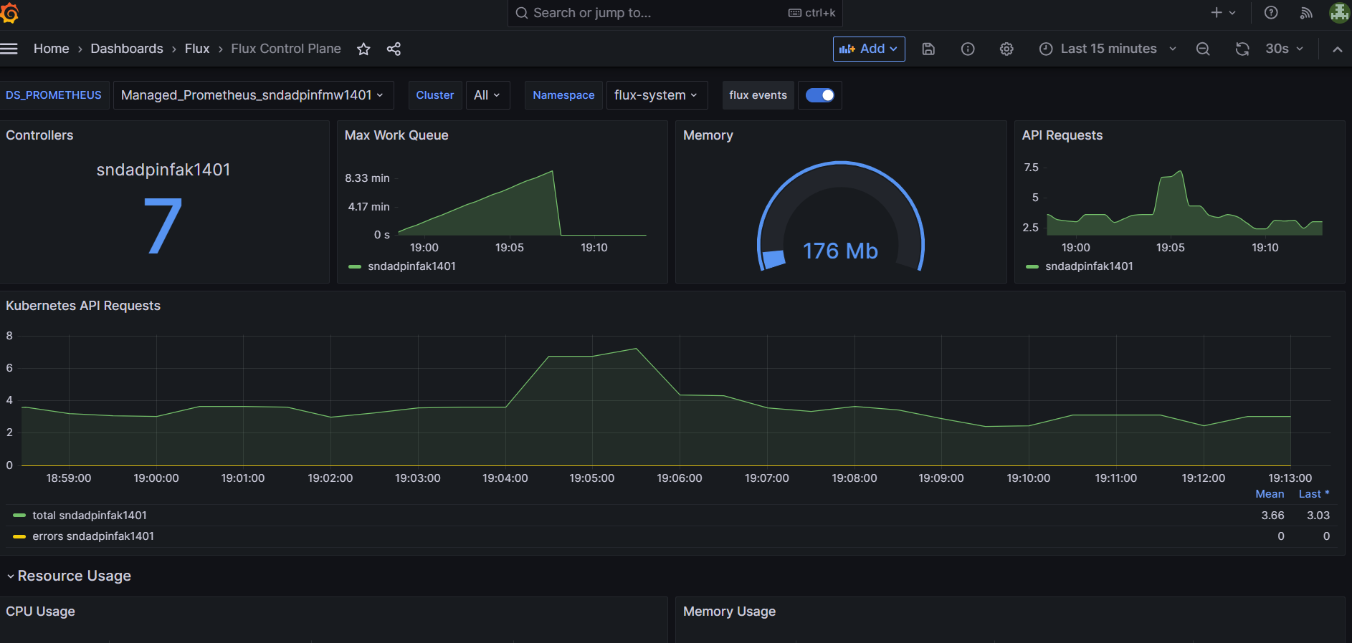Select the total sndadpinfak1401 legend entry
The height and width of the screenshot is (643, 1352).
click(x=90, y=516)
